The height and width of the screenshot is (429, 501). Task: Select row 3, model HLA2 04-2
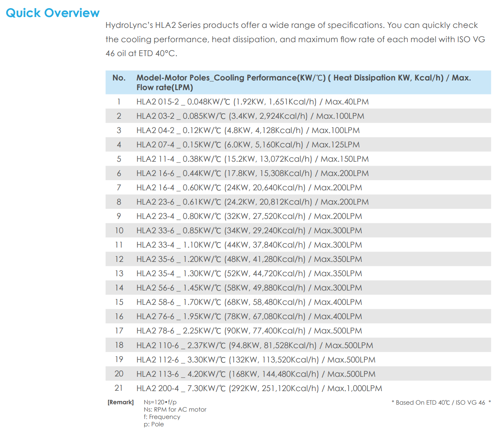(x=248, y=130)
